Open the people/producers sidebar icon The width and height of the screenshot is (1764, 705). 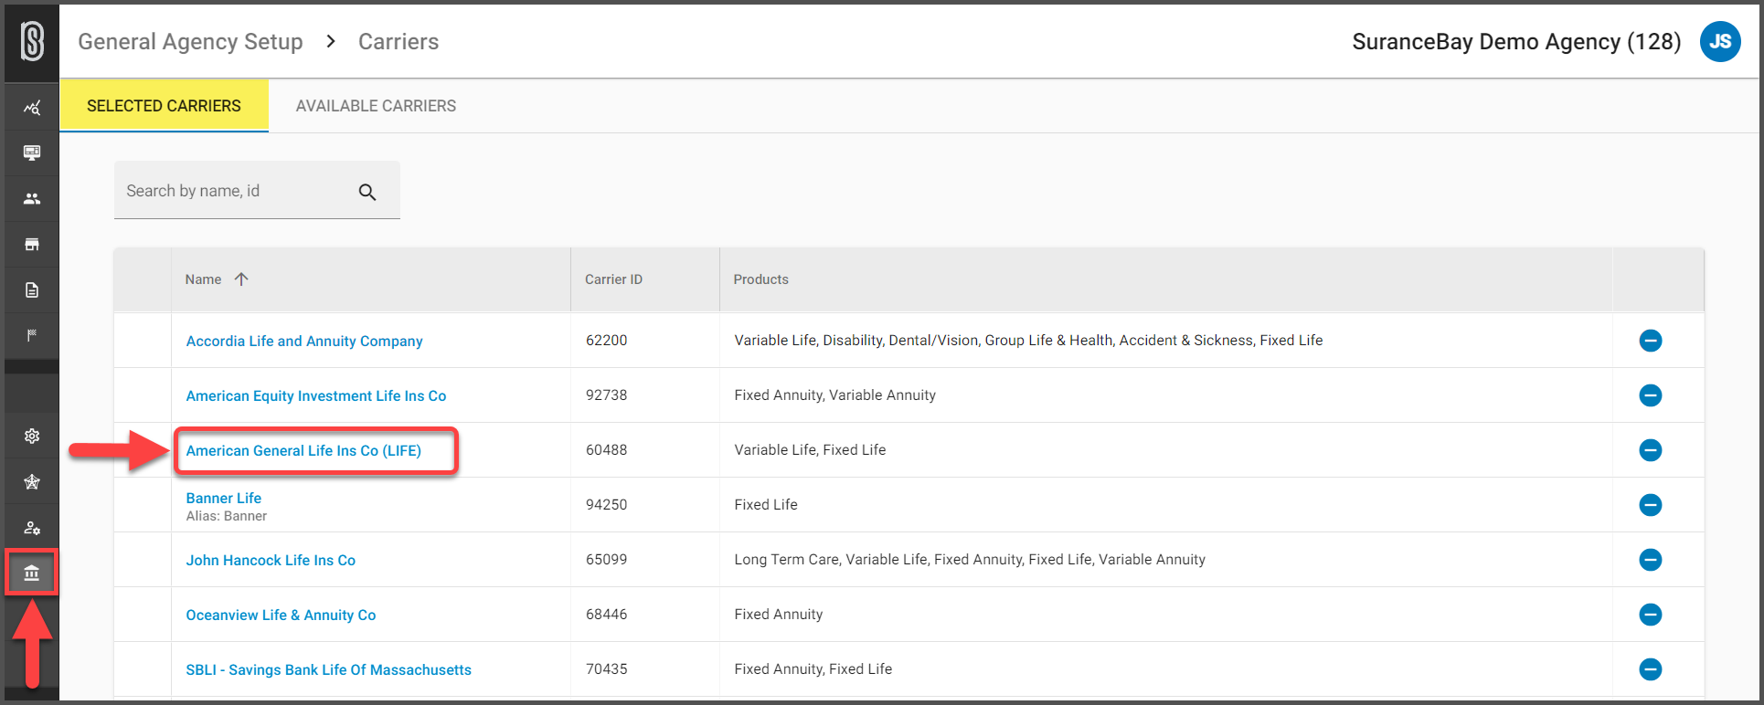32,198
